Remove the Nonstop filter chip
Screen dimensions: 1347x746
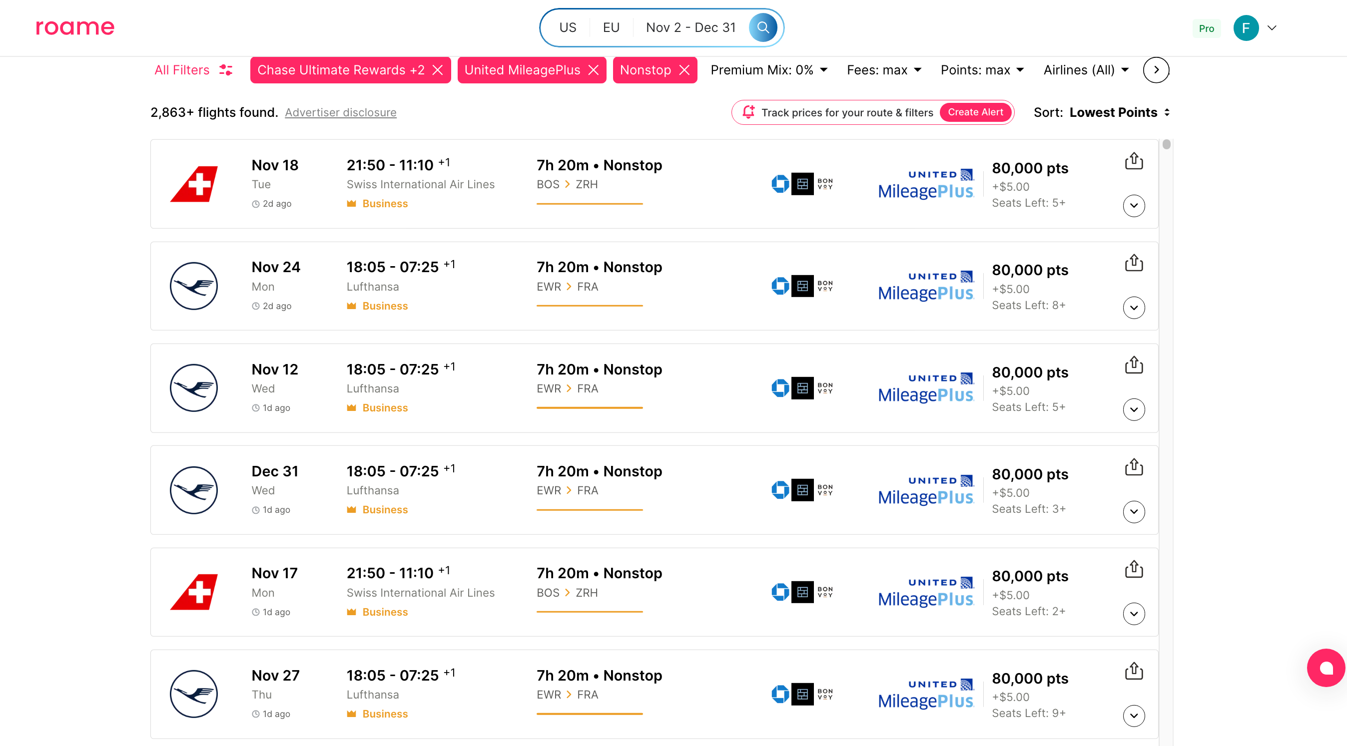click(x=684, y=70)
